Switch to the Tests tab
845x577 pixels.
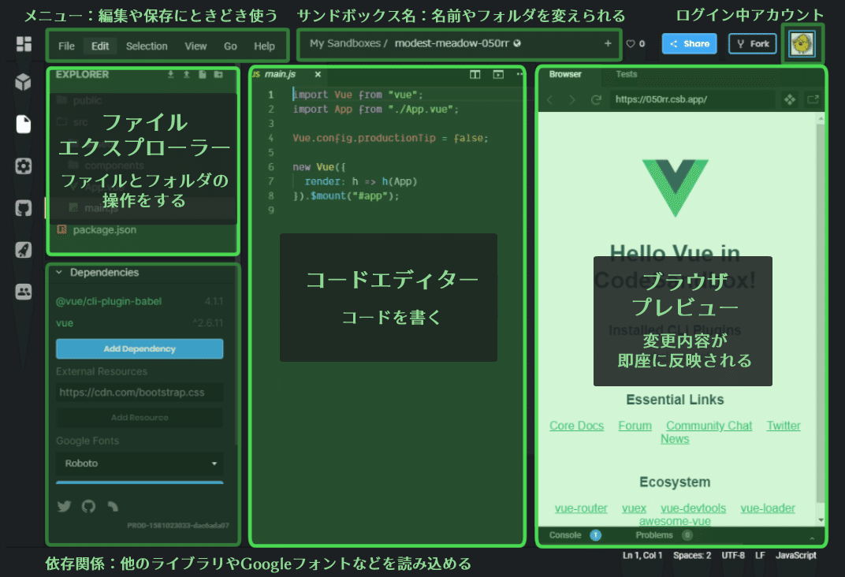point(627,76)
